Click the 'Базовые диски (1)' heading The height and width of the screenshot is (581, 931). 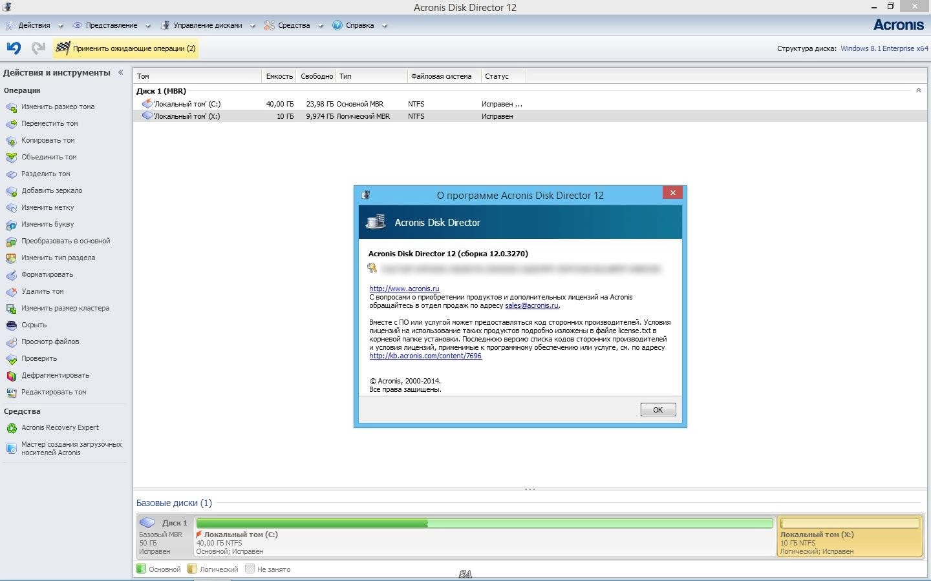tap(174, 503)
